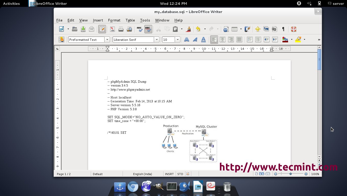The width and height of the screenshot is (347, 196).
Task: Open the Font Color dropdown arrow
Action: click(x=292, y=40)
